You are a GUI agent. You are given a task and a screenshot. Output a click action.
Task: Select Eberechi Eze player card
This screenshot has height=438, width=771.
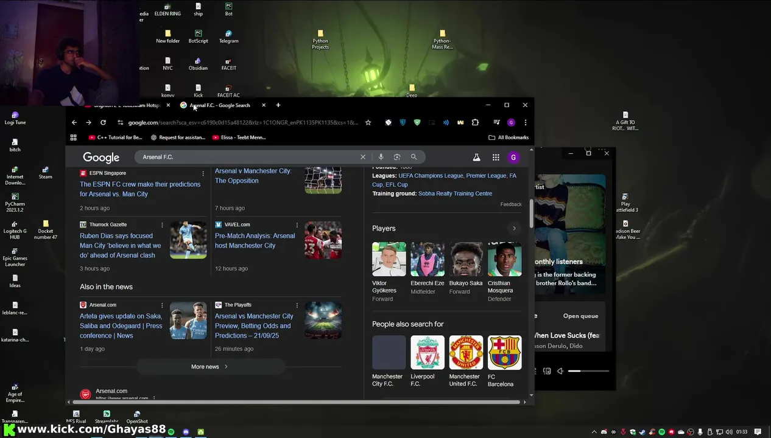[x=428, y=269]
